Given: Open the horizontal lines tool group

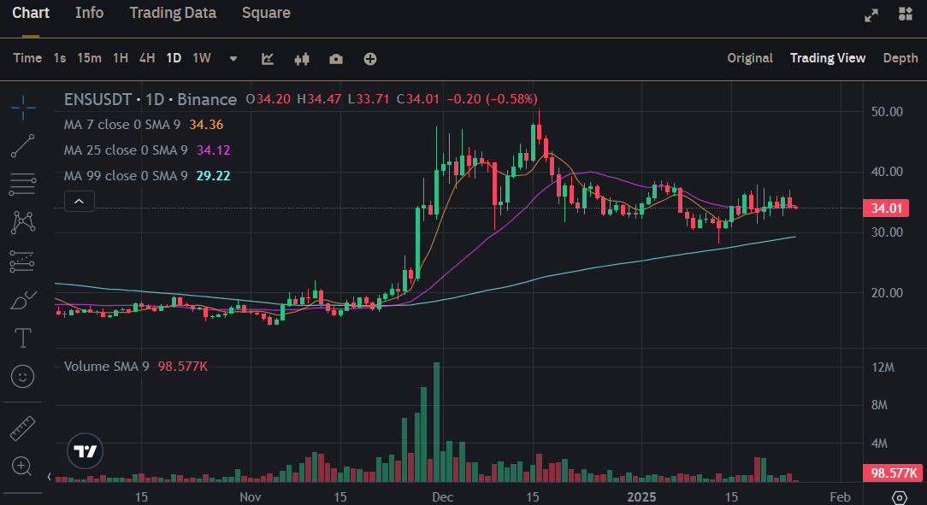Looking at the screenshot, I should tap(23, 185).
